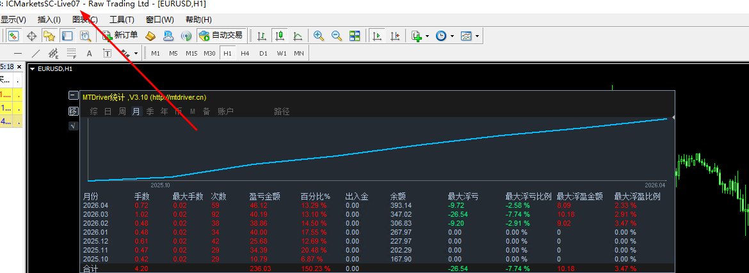The width and height of the screenshot is (749, 273).
Task: Select the arrows drawing tool
Action: point(125,54)
